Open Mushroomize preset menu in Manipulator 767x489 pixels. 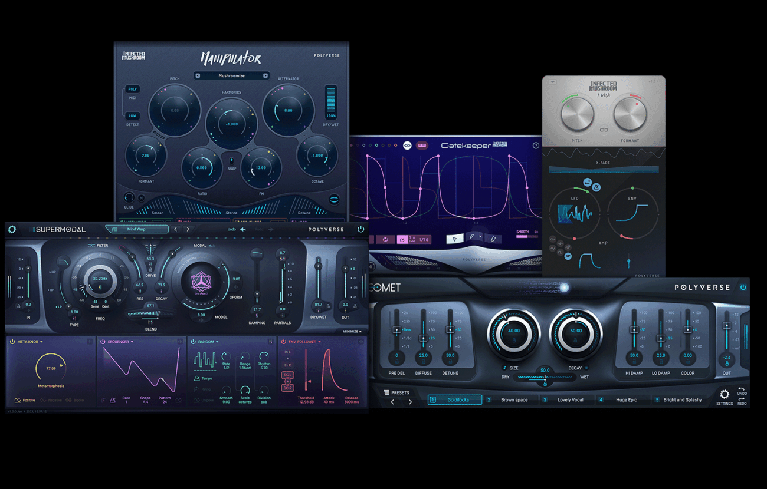coord(231,75)
